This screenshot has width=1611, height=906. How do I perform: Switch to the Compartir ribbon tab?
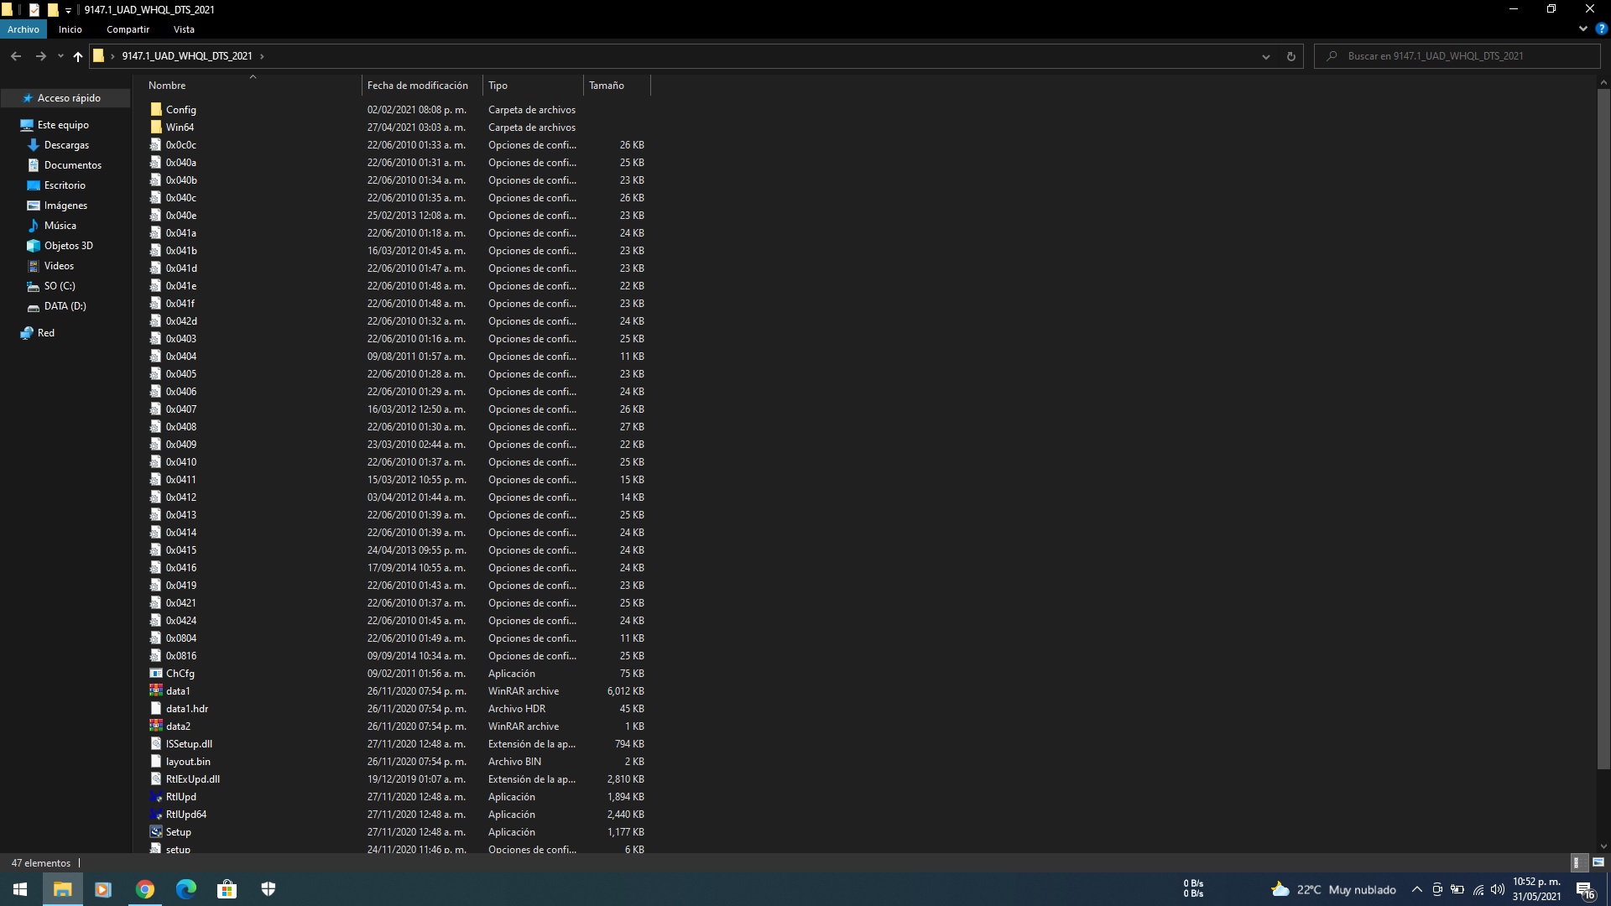tap(128, 29)
